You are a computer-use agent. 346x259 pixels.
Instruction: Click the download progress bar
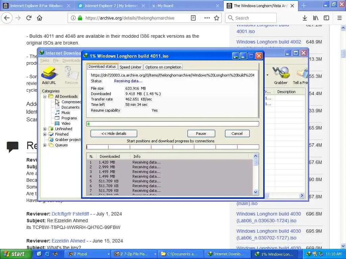[173, 124]
